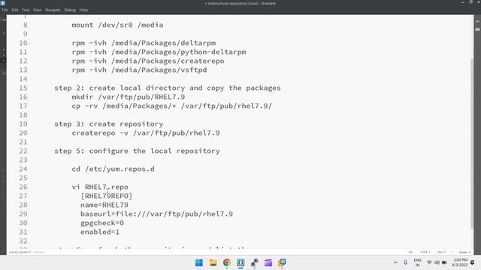481x270 pixels.
Task: Open the Help menu
Action: 83,10
